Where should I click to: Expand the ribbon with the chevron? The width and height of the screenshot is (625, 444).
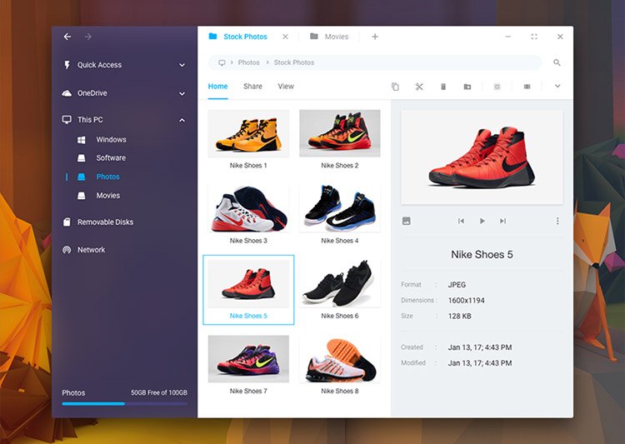click(557, 86)
